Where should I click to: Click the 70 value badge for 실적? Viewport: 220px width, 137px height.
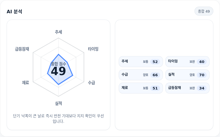[x=202, y=75]
